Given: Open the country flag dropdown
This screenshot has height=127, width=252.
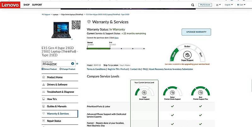Looking at the screenshot, I should click(x=218, y=5).
